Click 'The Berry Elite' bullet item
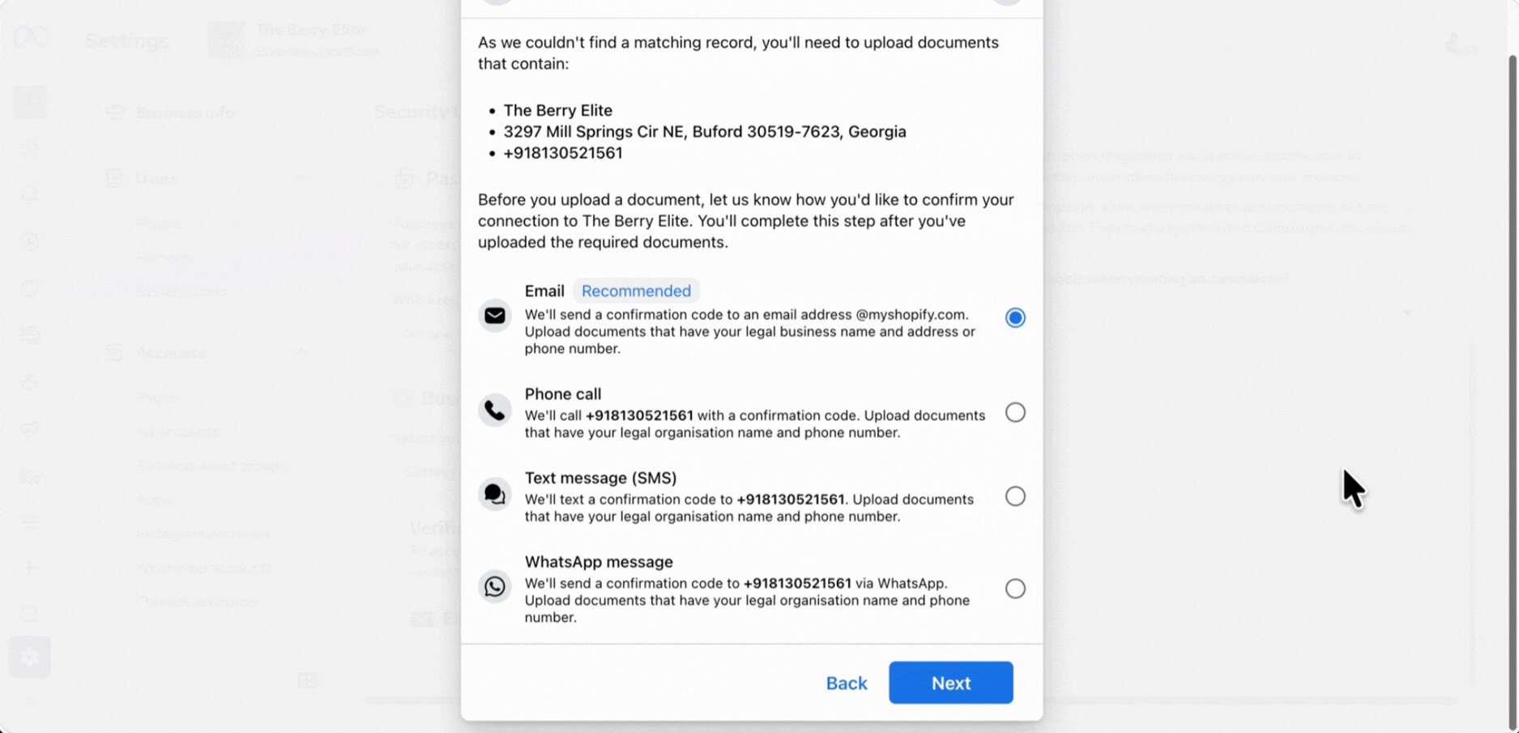The height and width of the screenshot is (733, 1519). pyautogui.click(x=557, y=110)
